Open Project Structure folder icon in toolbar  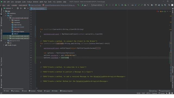152,5
